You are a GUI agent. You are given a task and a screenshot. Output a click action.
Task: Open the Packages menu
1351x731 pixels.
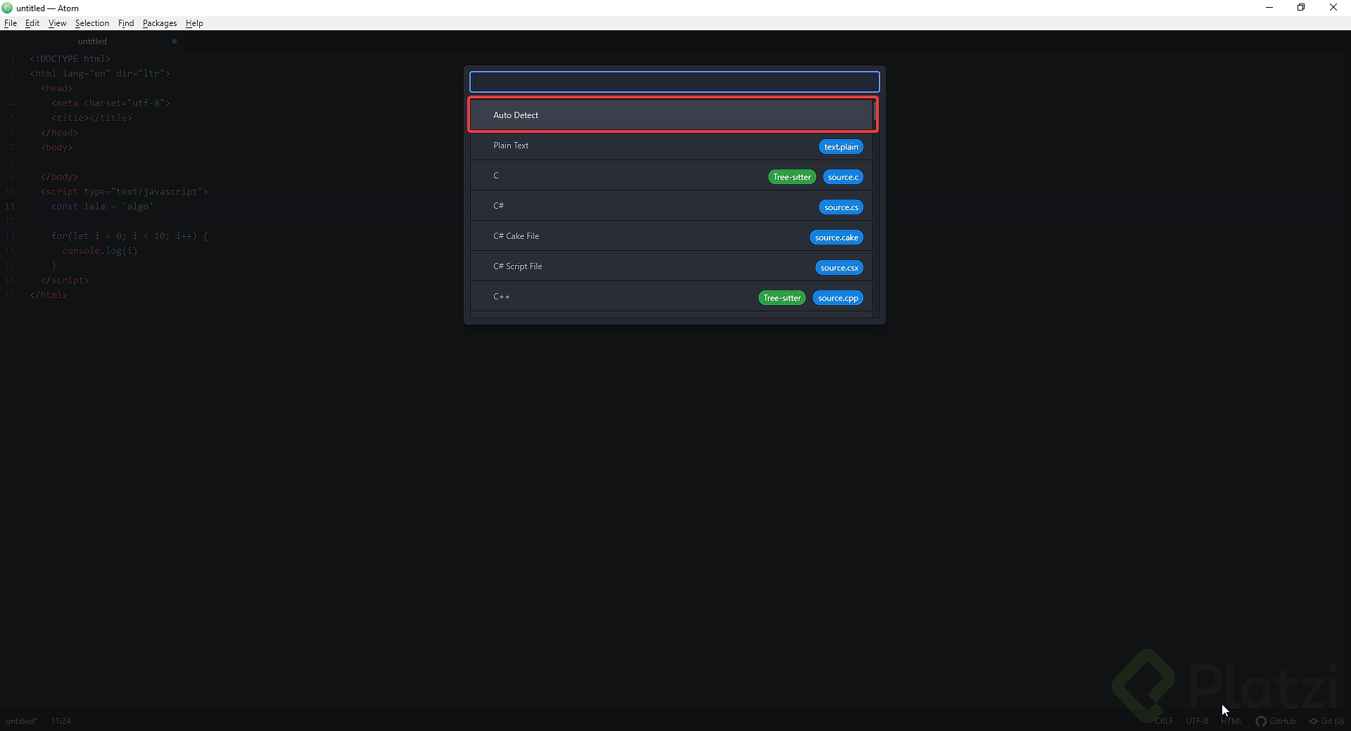pyautogui.click(x=160, y=23)
